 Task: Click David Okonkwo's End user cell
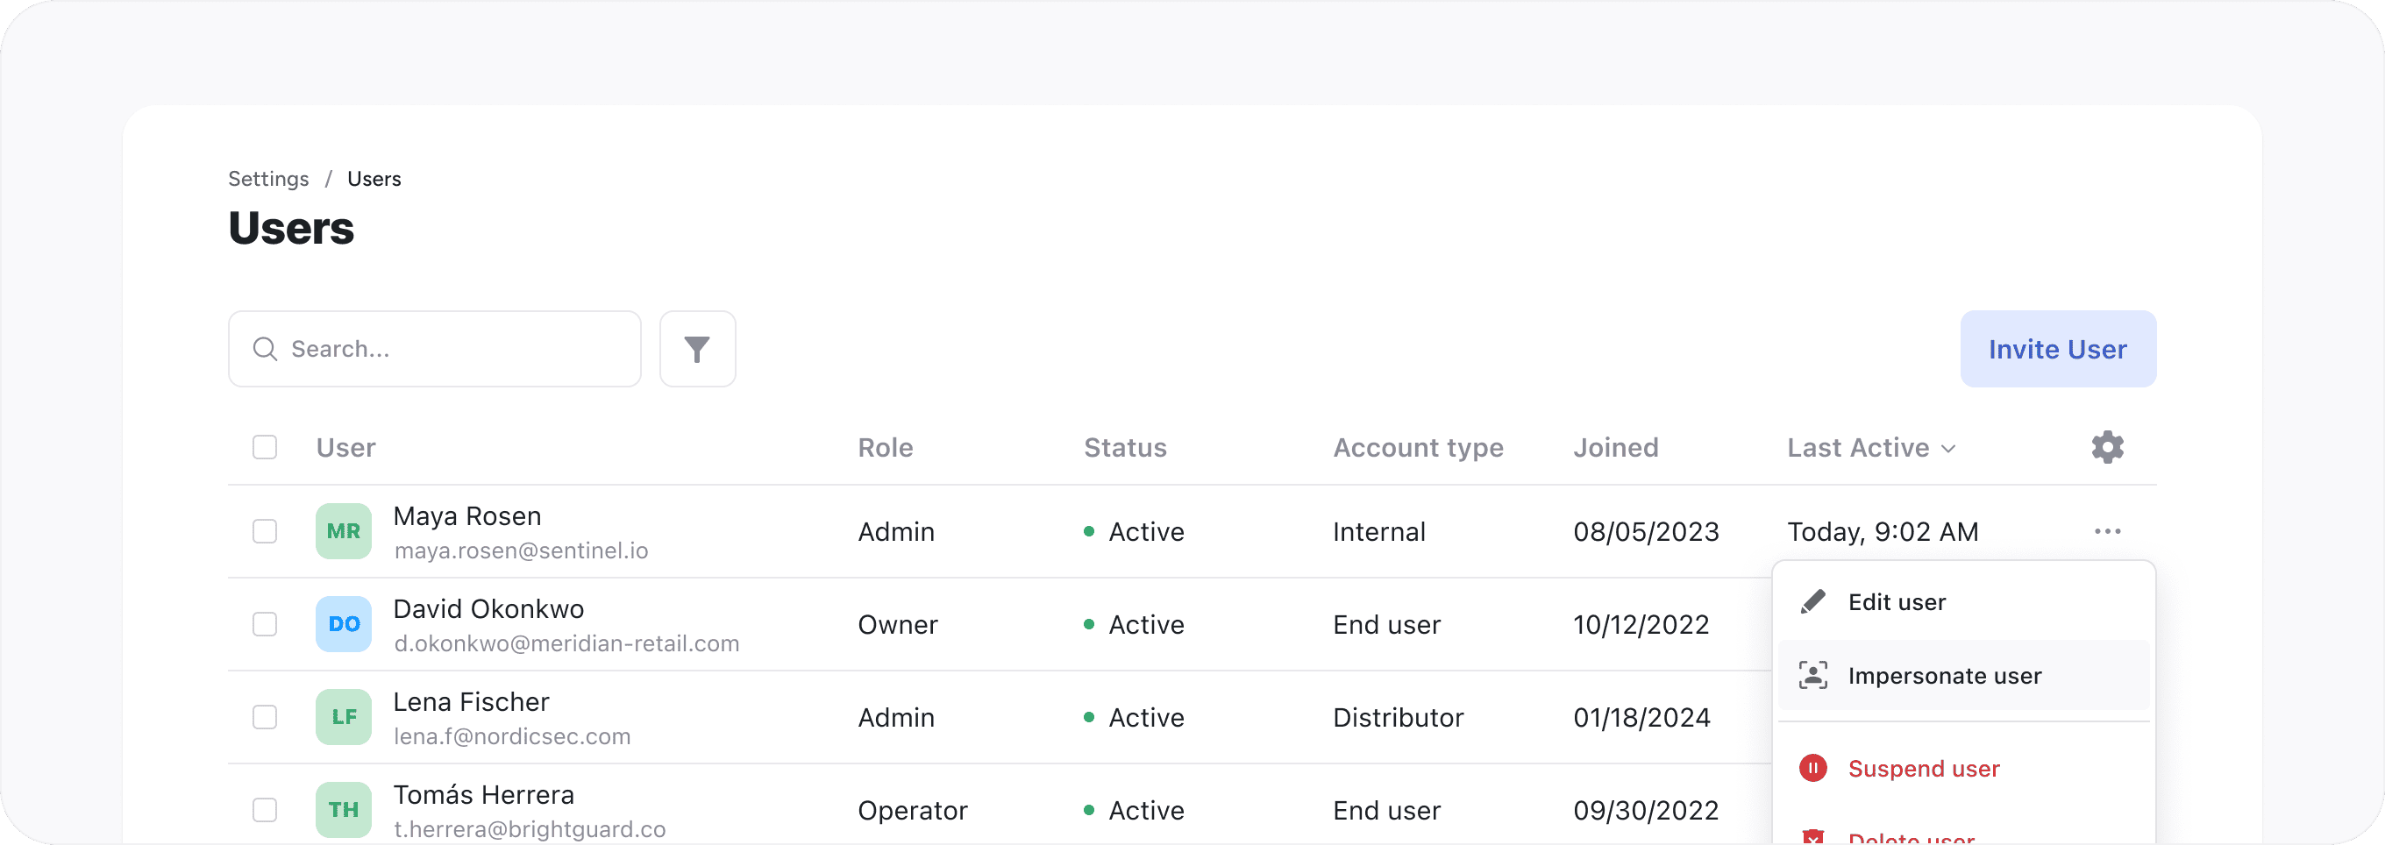pos(1386,625)
